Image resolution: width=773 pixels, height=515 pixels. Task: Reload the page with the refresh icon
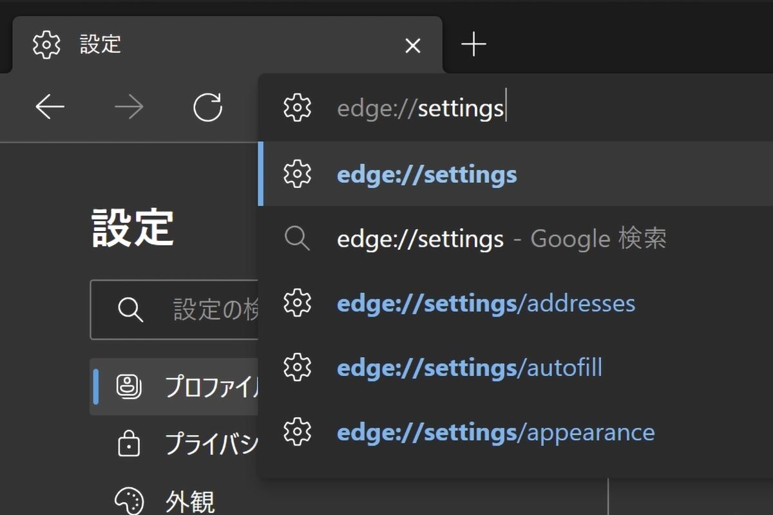tap(207, 108)
